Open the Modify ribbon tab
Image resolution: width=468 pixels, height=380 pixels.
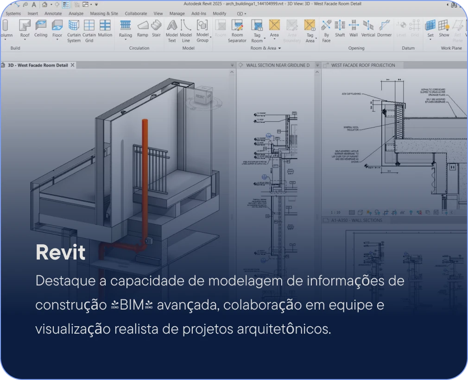219,13
